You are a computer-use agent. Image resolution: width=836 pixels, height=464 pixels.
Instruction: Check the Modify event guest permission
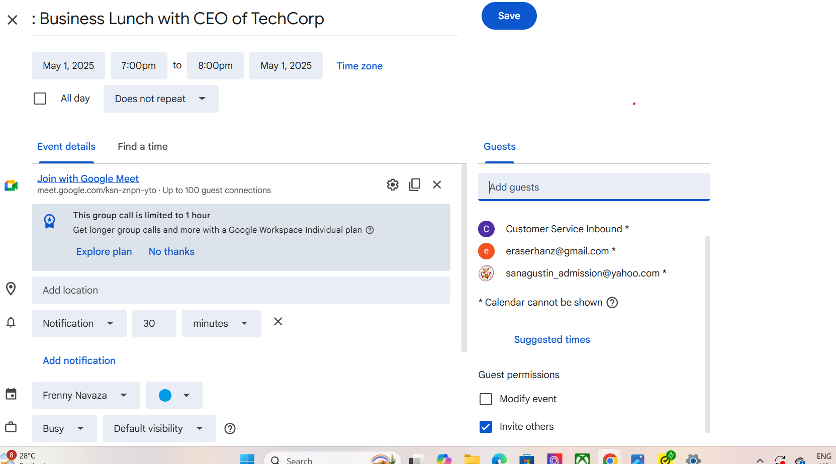click(486, 399)
